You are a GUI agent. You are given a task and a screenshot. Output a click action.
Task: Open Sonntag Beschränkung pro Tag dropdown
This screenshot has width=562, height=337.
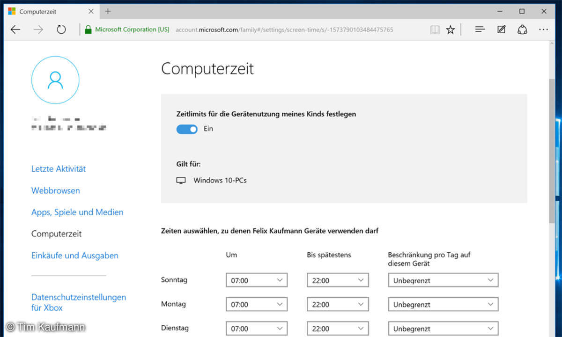[443, 280]
